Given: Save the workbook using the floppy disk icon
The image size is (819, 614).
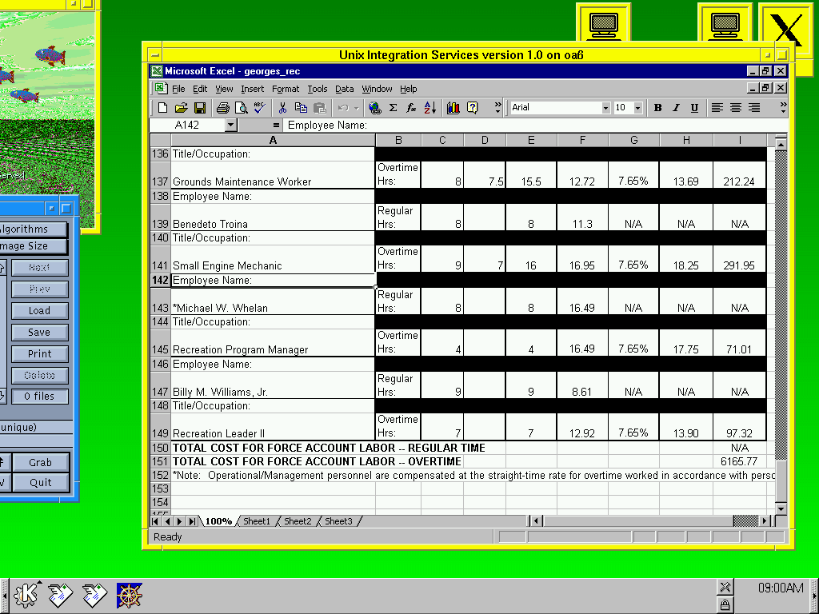Looking at the screenshot, I should click(x=200, y=108).
